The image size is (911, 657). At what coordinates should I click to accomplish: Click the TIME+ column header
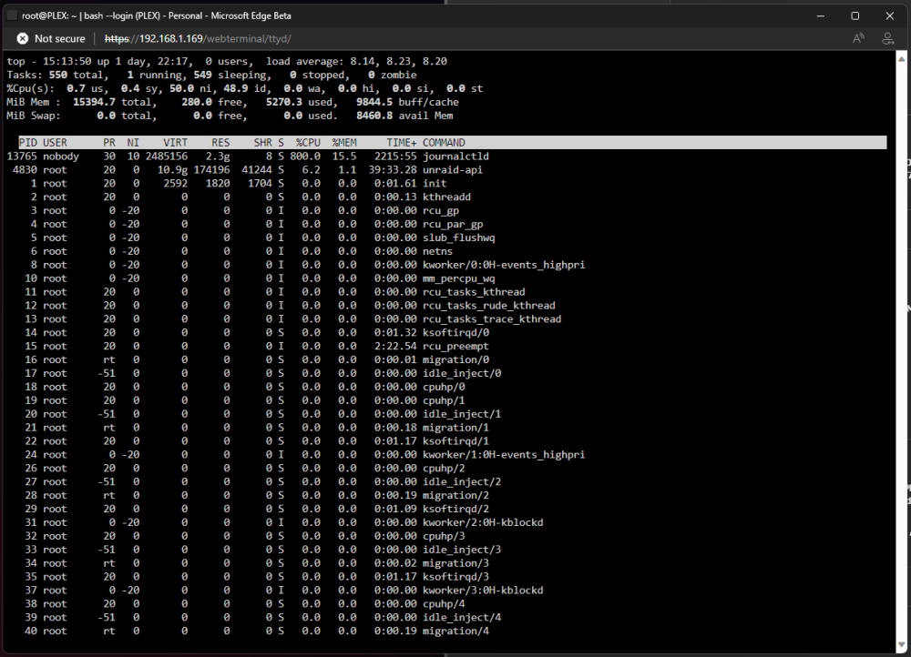pos(402,143)
